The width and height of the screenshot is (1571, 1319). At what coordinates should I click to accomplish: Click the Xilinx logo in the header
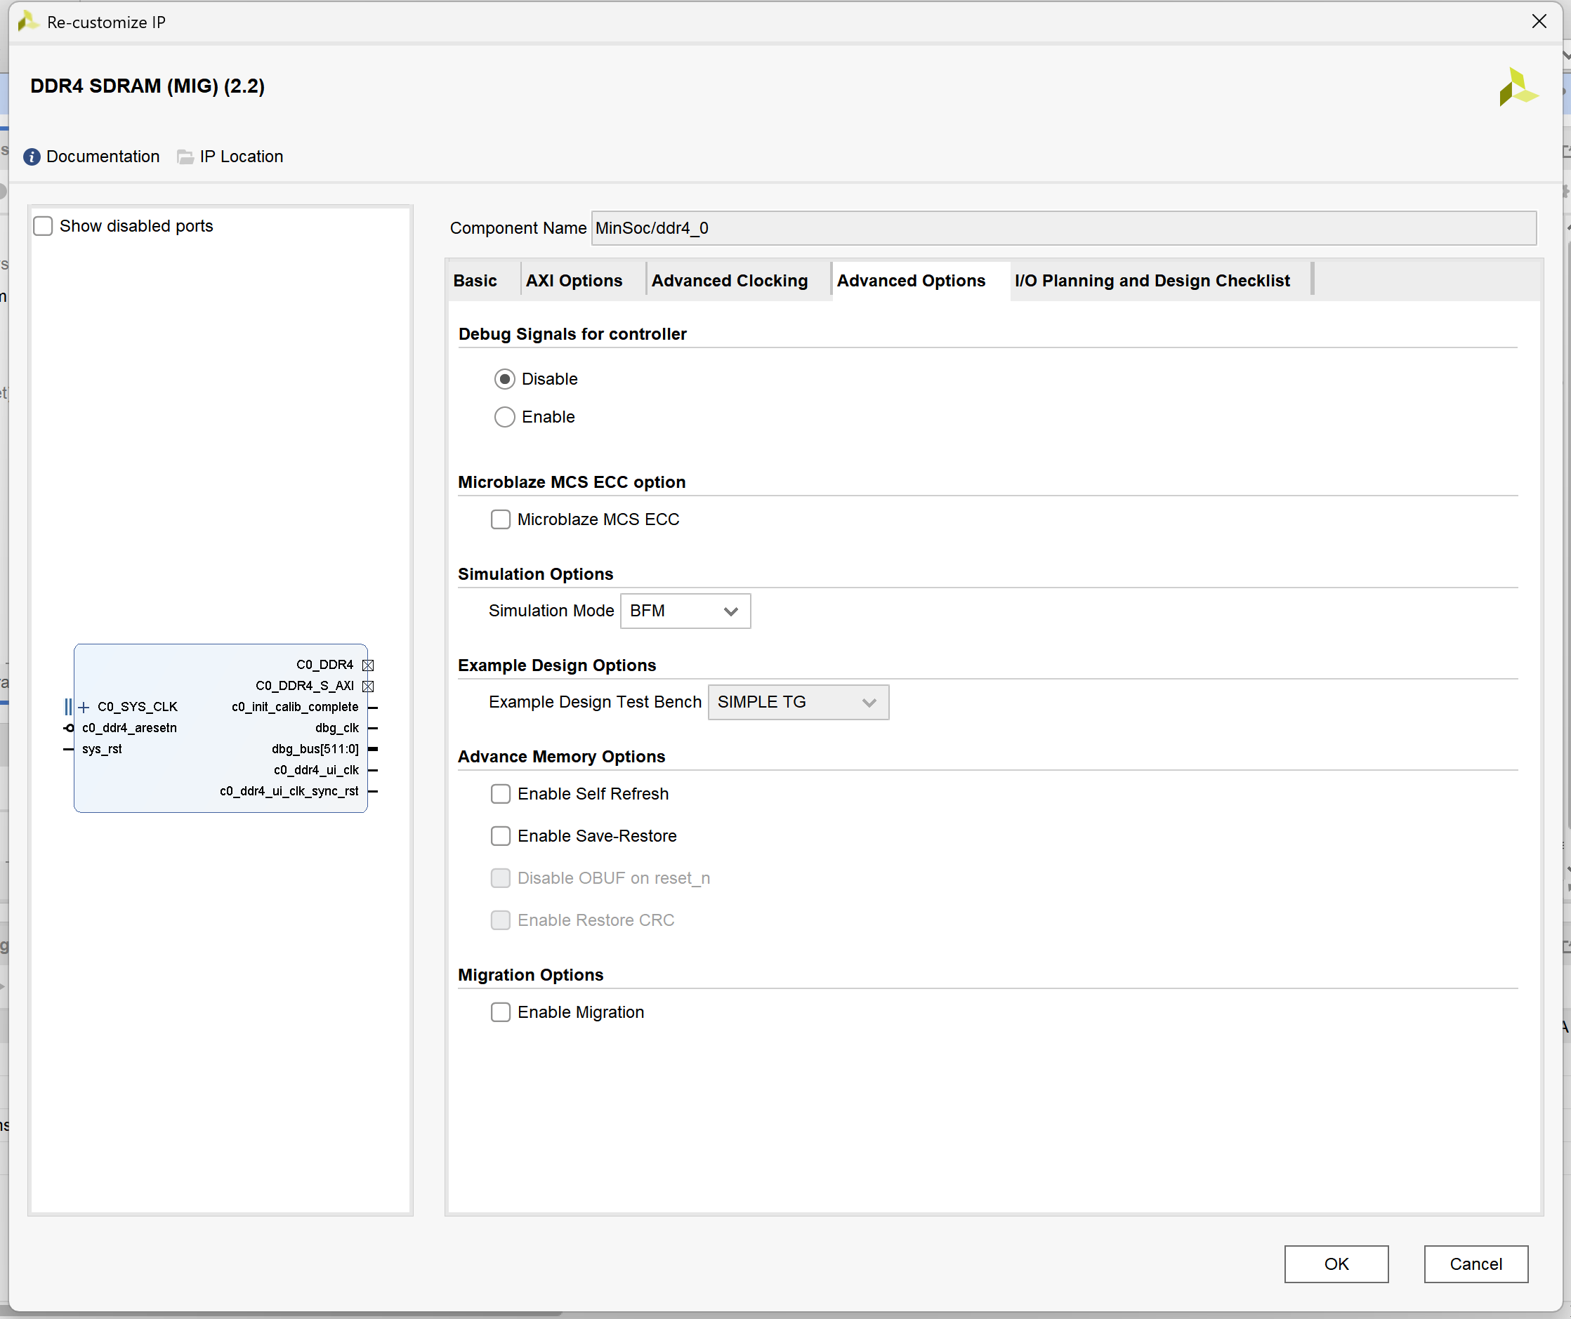1518,88
